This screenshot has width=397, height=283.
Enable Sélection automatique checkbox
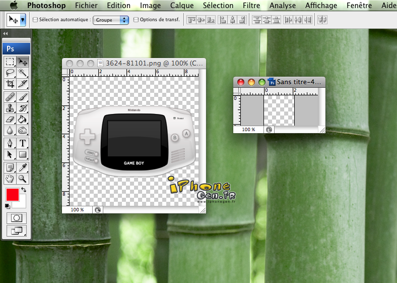point(35,20)
